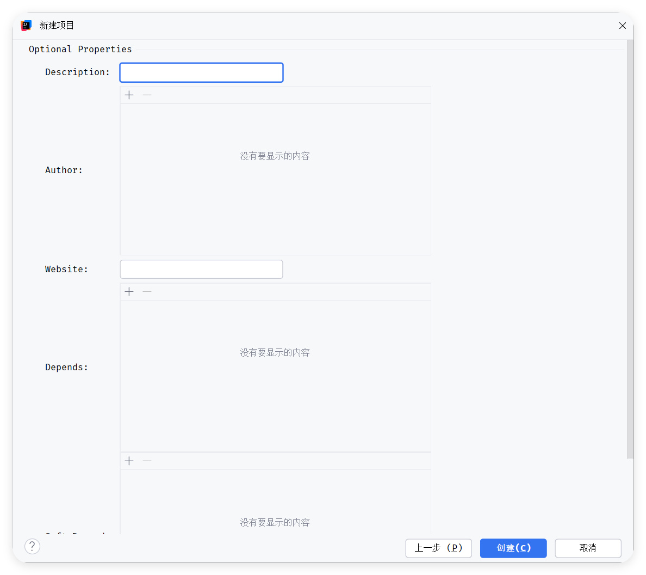This screenshot has height=575, width=646.
Task: Click the IntelliJ logo in title bar
Action: (26, 26)
